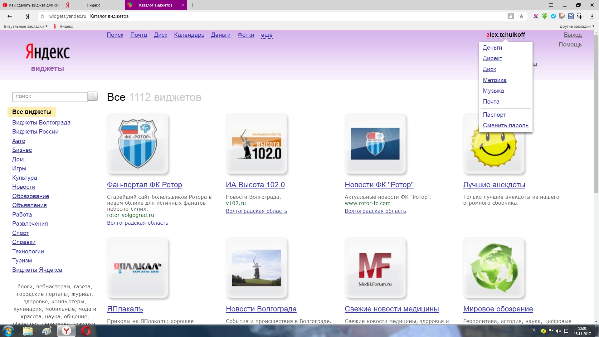
Task: Open the Технологии category link
Action: pos(28,251)
